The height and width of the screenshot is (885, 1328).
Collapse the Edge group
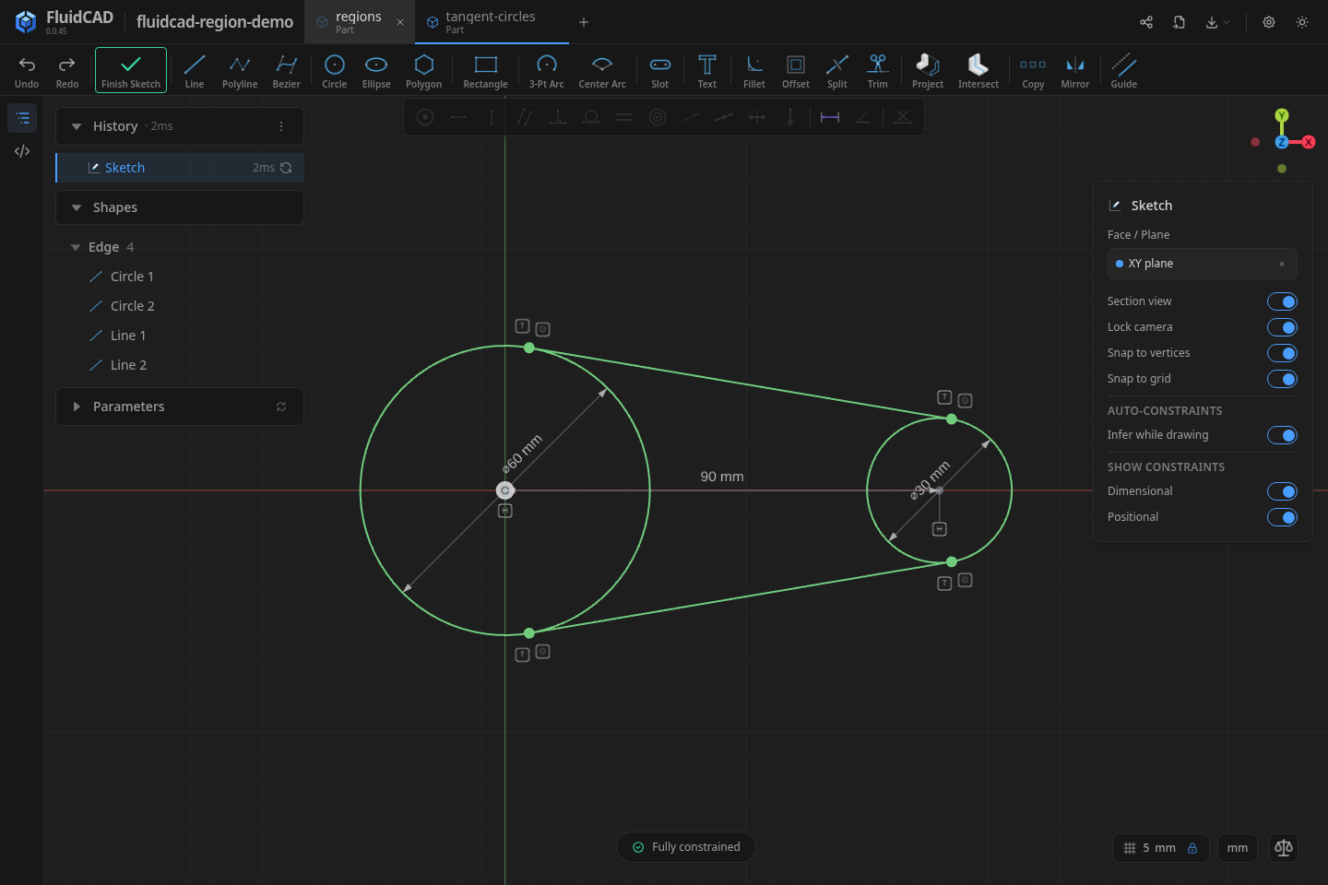pos(76,247)
